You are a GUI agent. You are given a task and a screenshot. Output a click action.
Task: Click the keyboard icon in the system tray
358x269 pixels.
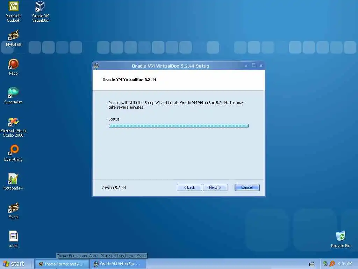pos(312,264)
